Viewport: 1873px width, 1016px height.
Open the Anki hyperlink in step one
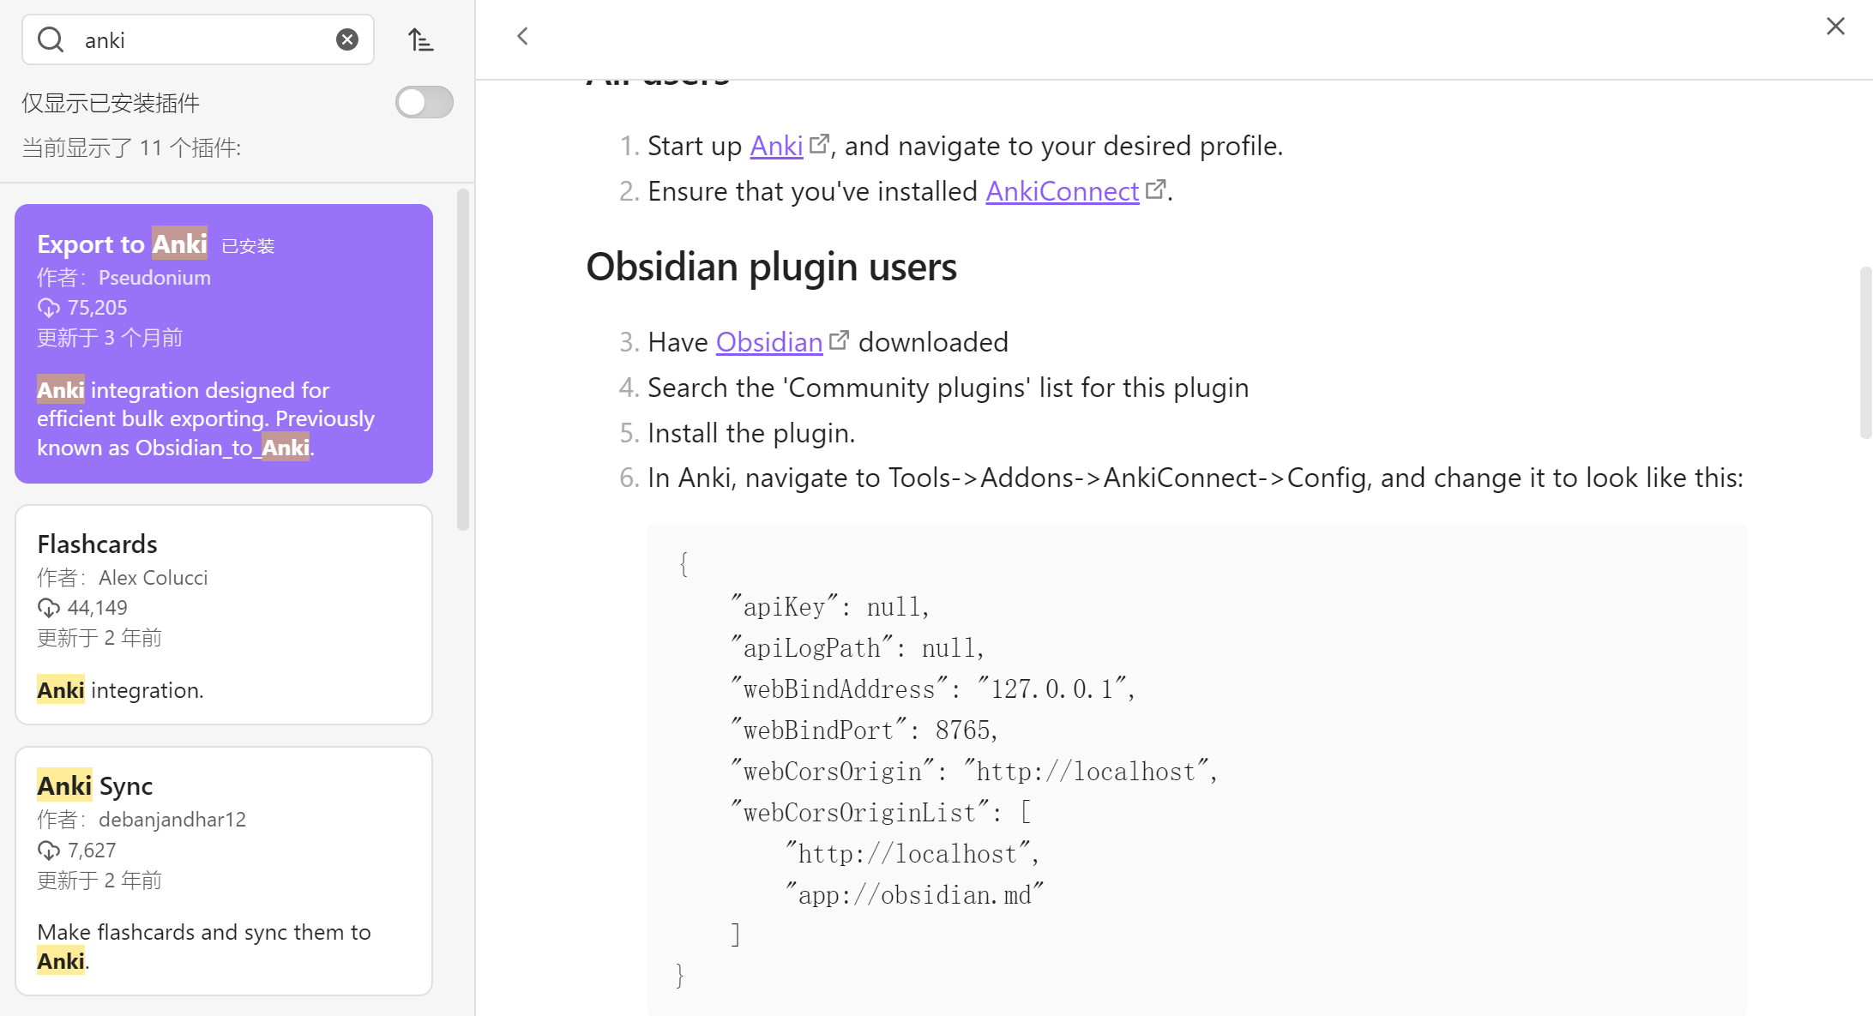(x=776, y=147)
